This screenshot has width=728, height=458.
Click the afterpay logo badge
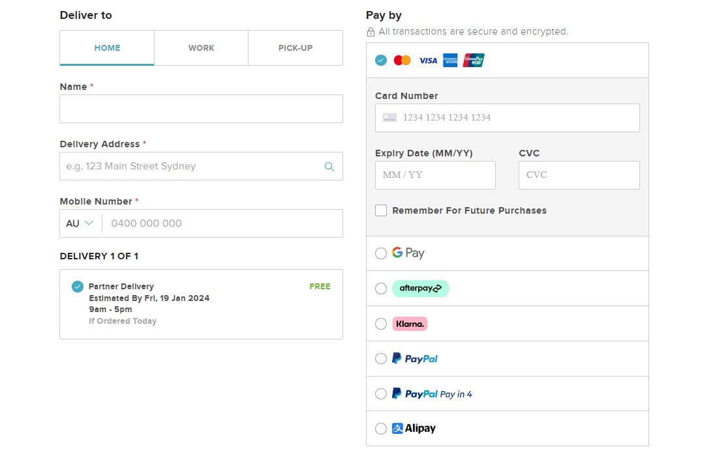tap(421, 288)
